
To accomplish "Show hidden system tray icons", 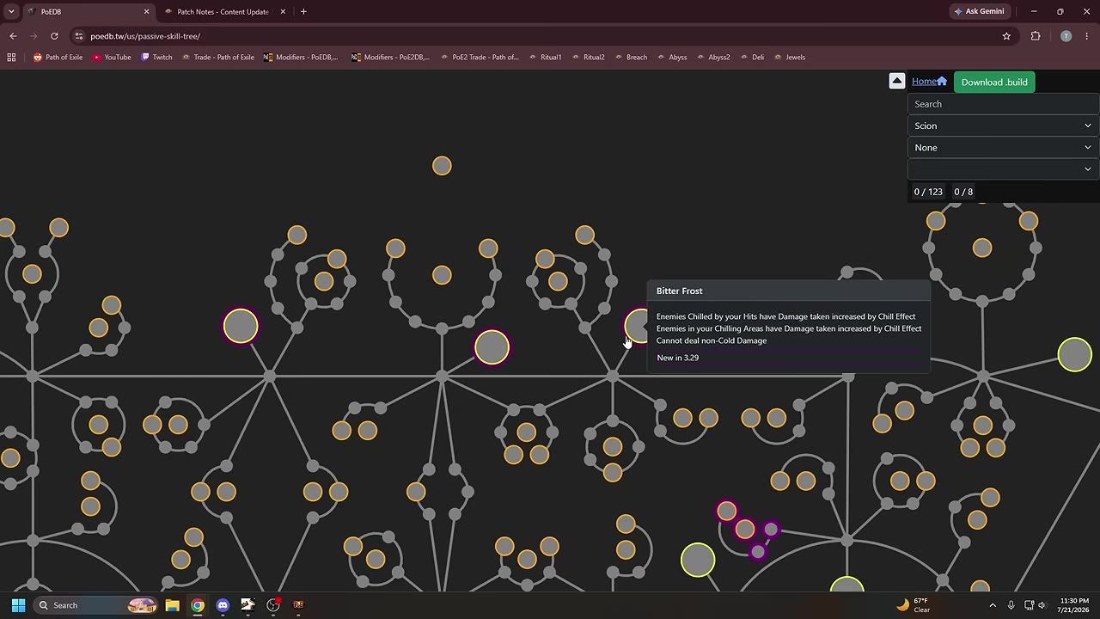I will [x=993, y=605].
